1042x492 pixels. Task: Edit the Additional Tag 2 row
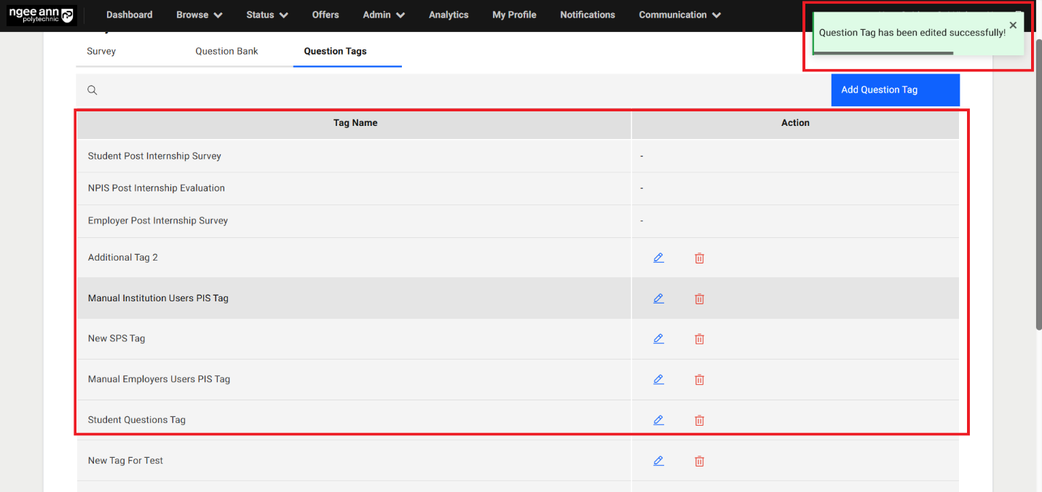pyautogui.click(x=658, y=258)
